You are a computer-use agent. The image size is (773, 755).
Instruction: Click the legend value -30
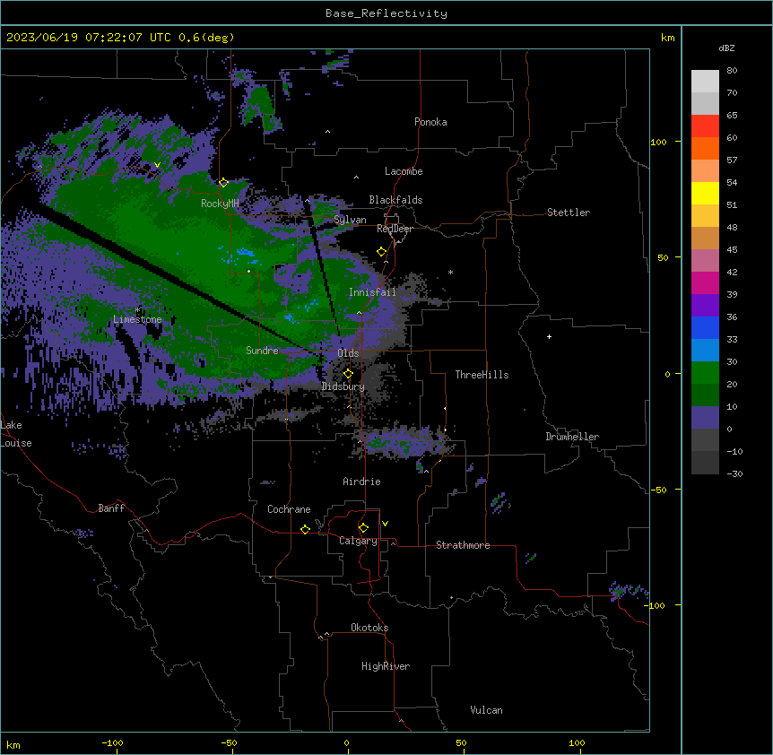(x=734, y=474)
